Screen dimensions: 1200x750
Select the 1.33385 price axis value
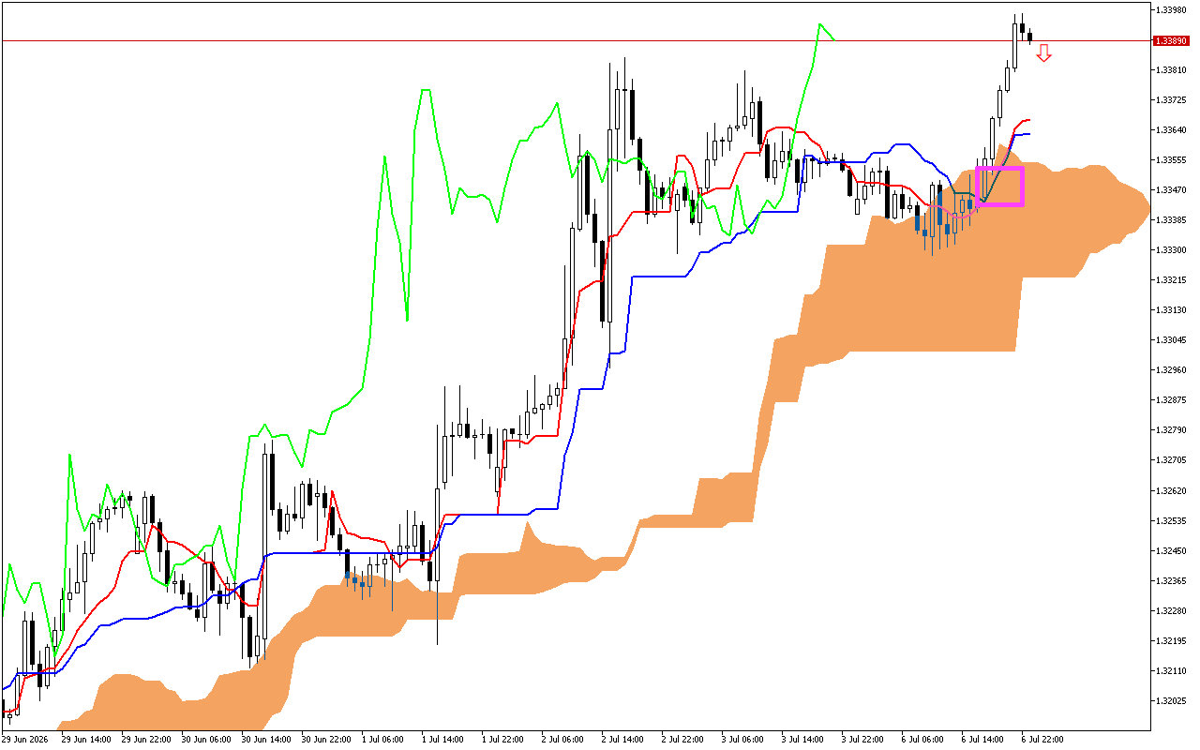[x=1172, y=220]
